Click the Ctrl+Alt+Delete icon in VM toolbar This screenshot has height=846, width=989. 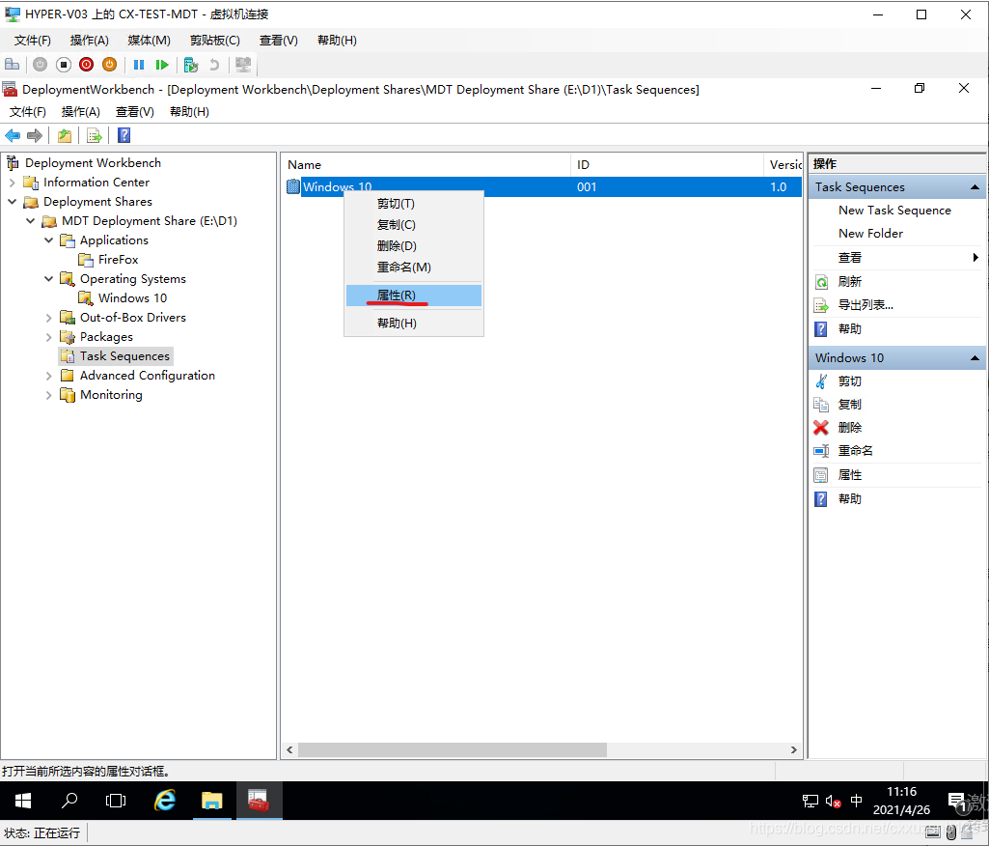pyautogui.click(x=12, y=65)
